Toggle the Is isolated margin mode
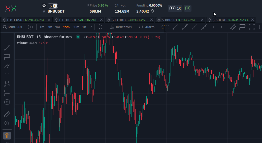This screenshot has width=262, height=143. 172,8
